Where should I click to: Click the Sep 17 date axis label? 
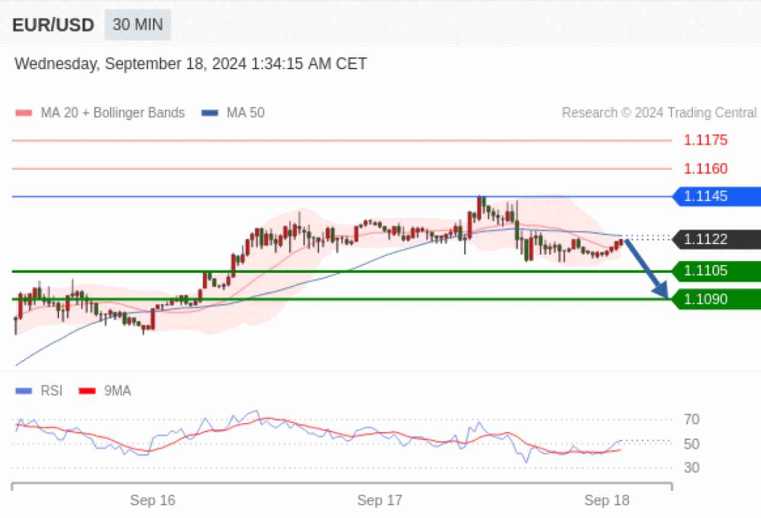pos(380,501)
